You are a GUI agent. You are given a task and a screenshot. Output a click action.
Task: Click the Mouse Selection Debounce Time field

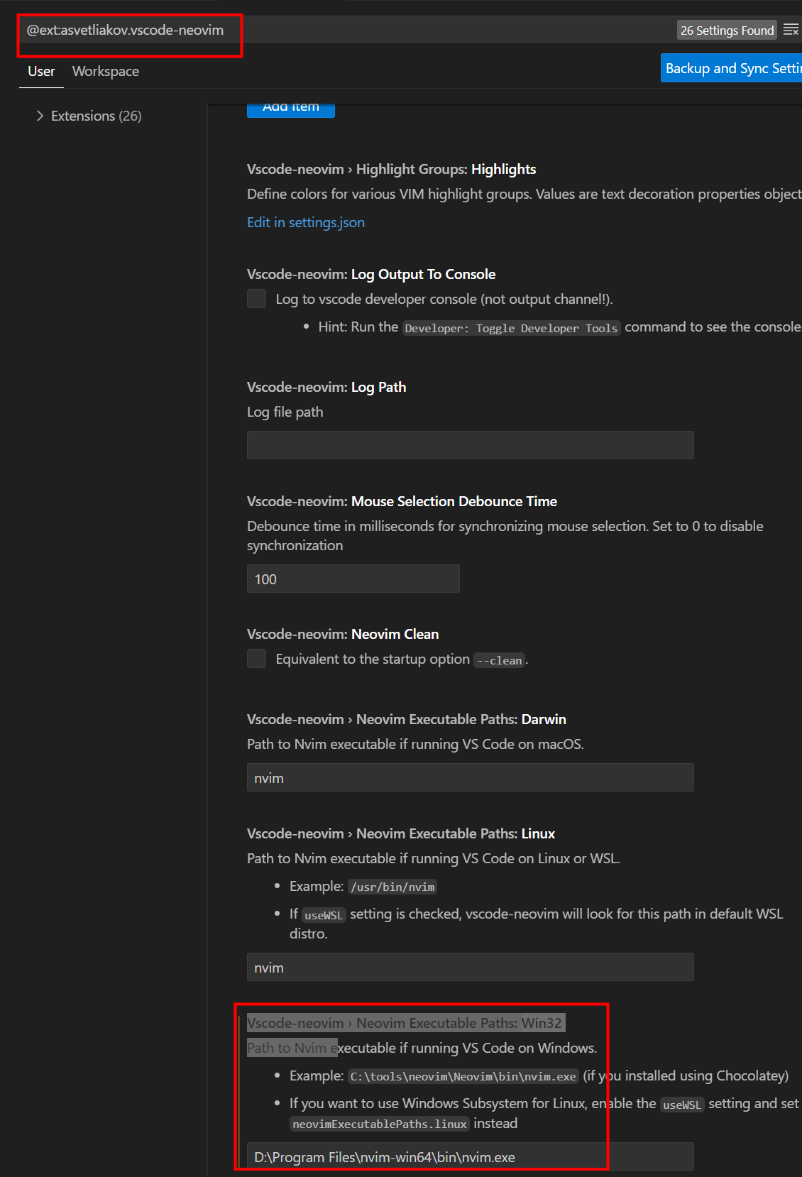tap(353, 579)
